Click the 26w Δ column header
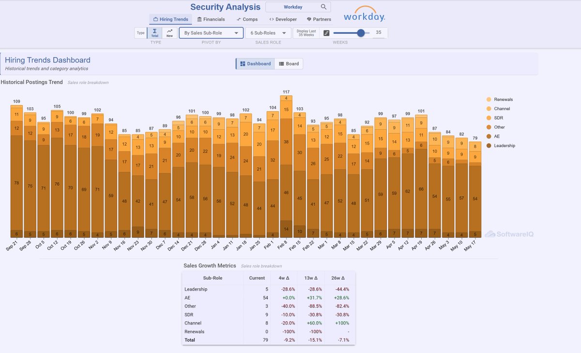 point(338,278)
